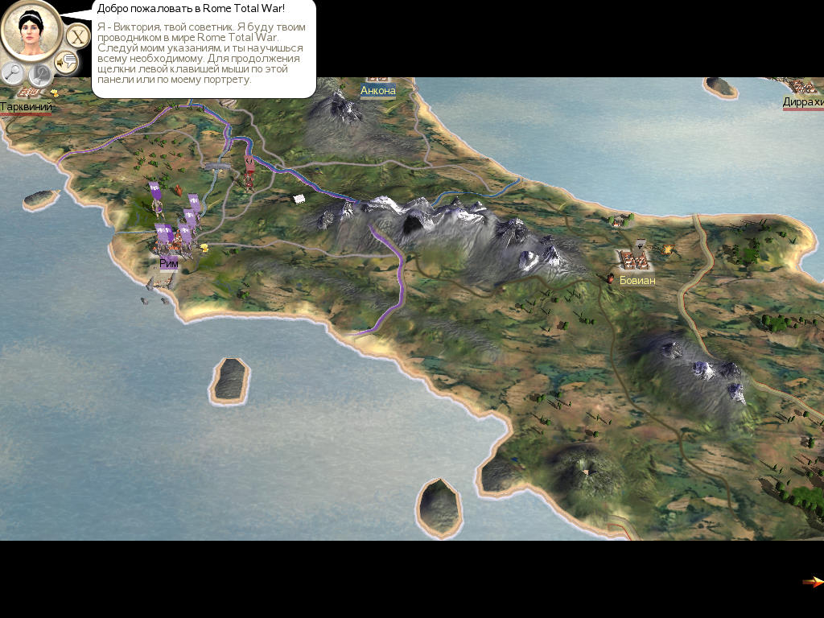Screen dimensions: 824x618
Task: Click the white resource marker east of Rome
Action: (x=299, y=198)
